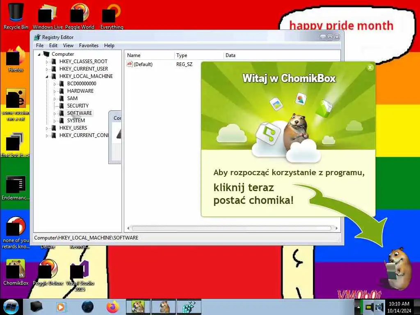Viewport: 420px width, 315px height.
Task: Select the SECURITY key in the tree
Action: [78, 106]
